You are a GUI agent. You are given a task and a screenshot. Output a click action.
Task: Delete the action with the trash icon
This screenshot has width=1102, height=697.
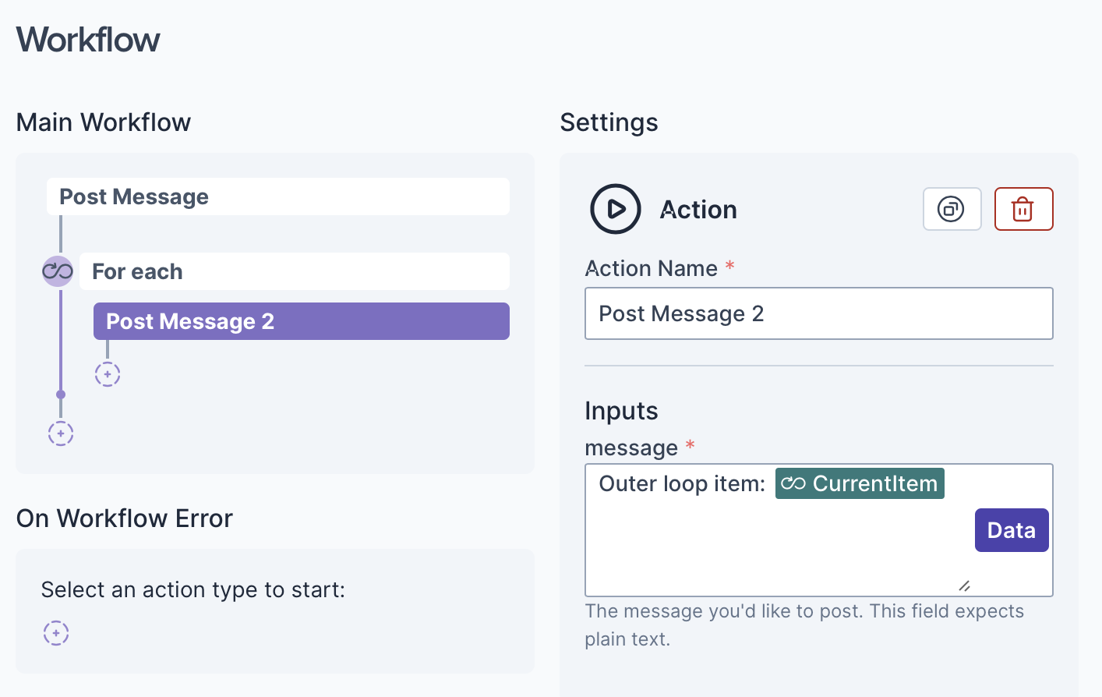coord(1023,209)
